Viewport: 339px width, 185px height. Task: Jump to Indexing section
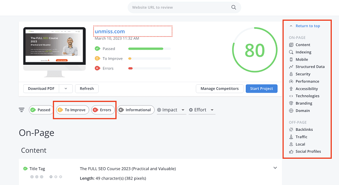[303, 52]
